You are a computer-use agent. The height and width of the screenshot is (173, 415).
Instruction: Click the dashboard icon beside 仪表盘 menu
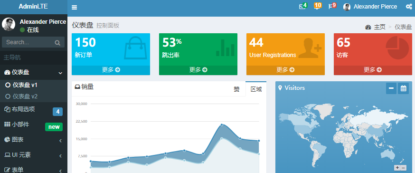point(7,72)
